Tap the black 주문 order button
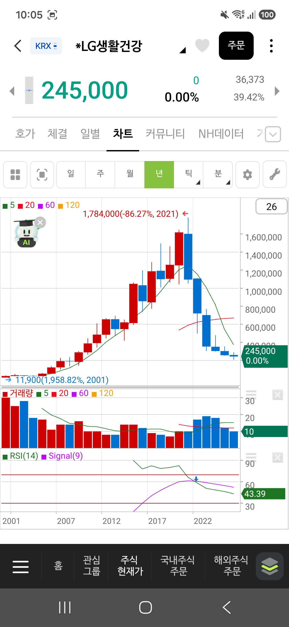Image resolution: width=289 pixels, height=627 pixels. click(x=236, y=46)
